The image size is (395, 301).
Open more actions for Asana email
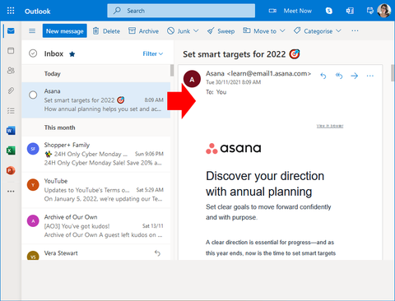click(x=370, y=76)
